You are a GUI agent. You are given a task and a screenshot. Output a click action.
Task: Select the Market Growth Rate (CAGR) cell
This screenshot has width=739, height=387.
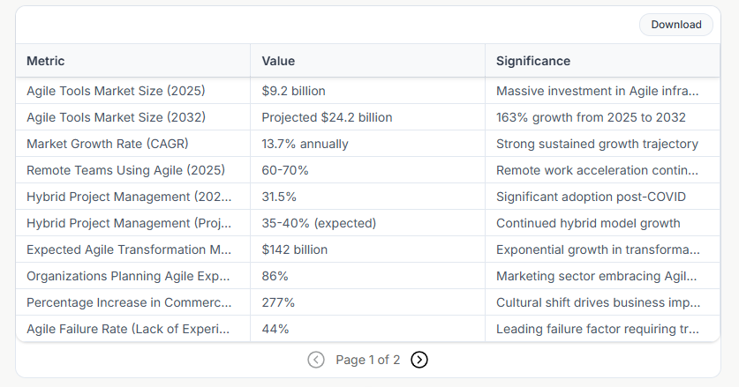[x=108, y=144]
